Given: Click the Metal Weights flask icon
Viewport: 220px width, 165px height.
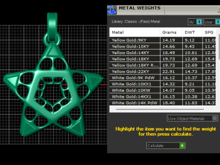Looking at the screenshot, I should pos(112,10).
